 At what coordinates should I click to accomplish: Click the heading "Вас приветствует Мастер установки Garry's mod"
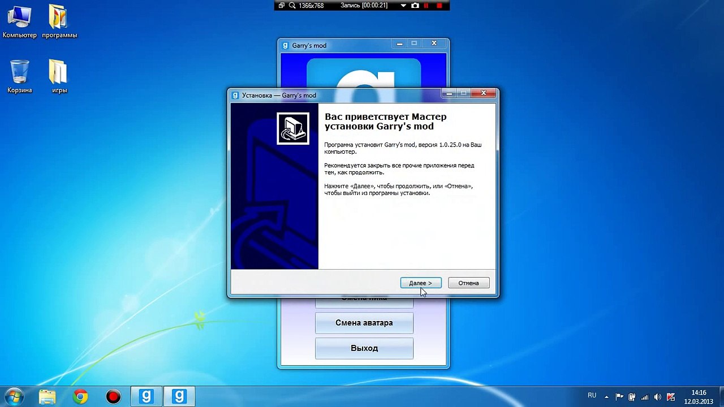pyautogui.click(x=386, y=122)
